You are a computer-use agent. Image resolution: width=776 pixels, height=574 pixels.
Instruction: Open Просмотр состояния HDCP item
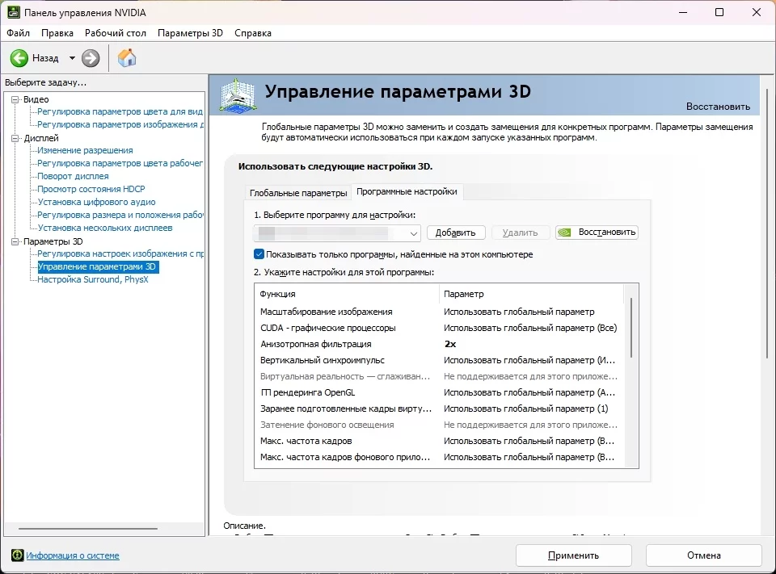[91, 189]
